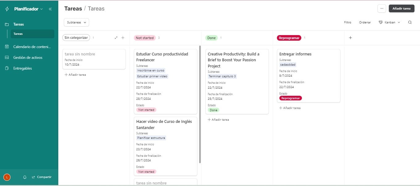This screenshot has width=420, height=186.
Task: Click the Done column label
Action: pos(212,38)
